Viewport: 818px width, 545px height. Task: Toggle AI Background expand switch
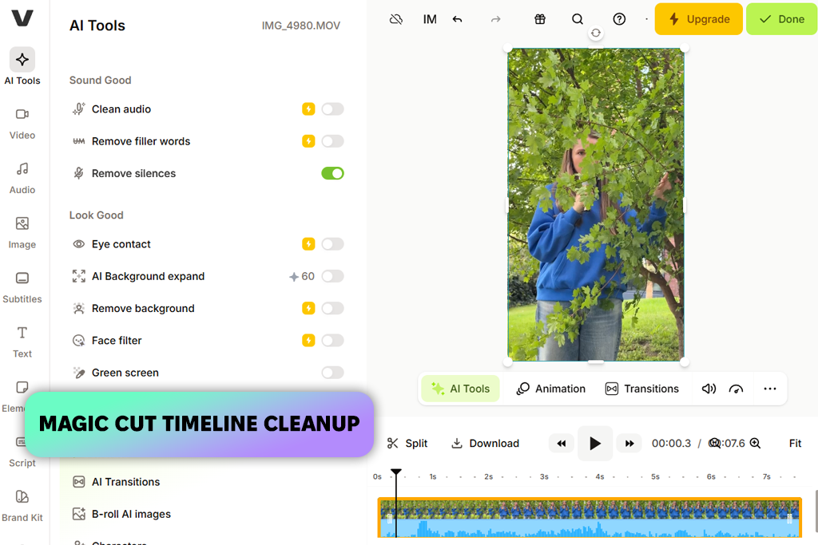click(332, 276)
